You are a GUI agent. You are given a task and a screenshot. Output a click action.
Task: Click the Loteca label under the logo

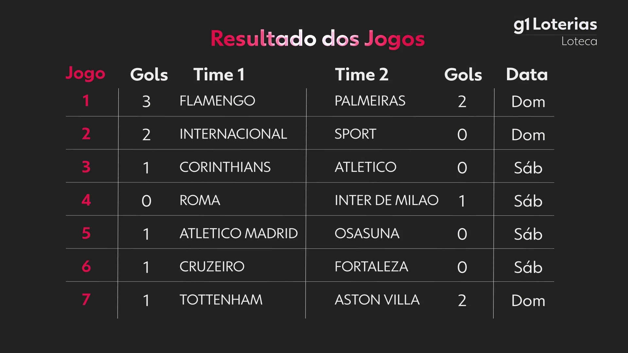click(579, 42)
